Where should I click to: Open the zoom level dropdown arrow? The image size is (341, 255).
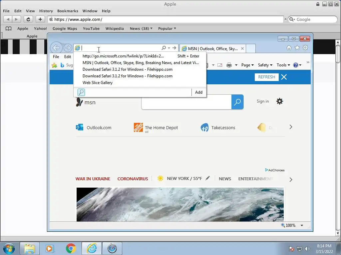302,225
